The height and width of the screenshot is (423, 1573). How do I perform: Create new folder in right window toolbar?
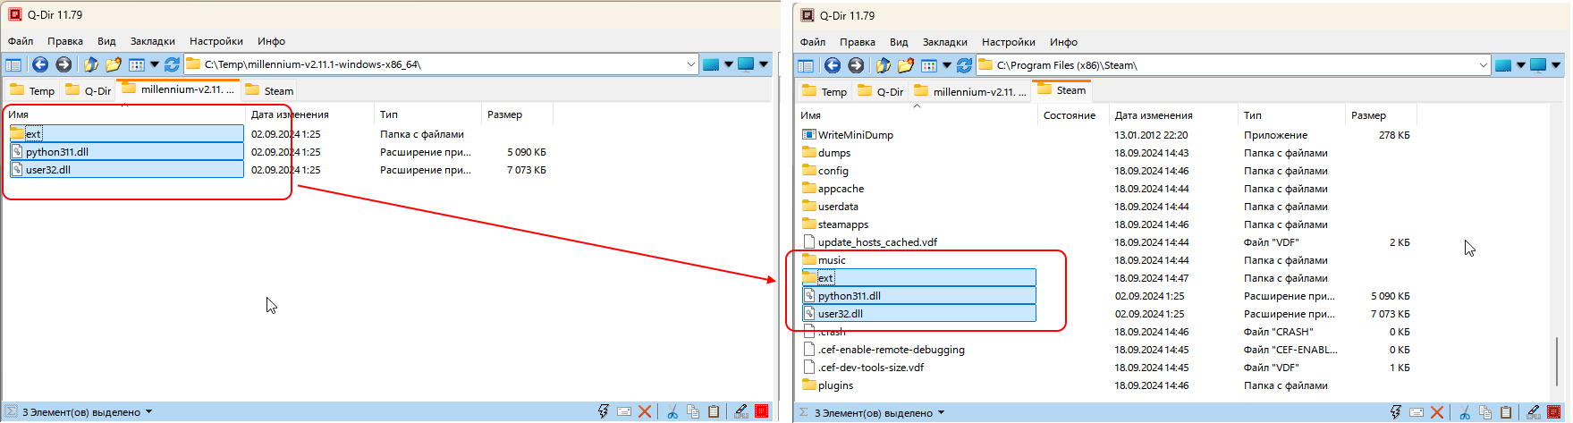[905, 65]
